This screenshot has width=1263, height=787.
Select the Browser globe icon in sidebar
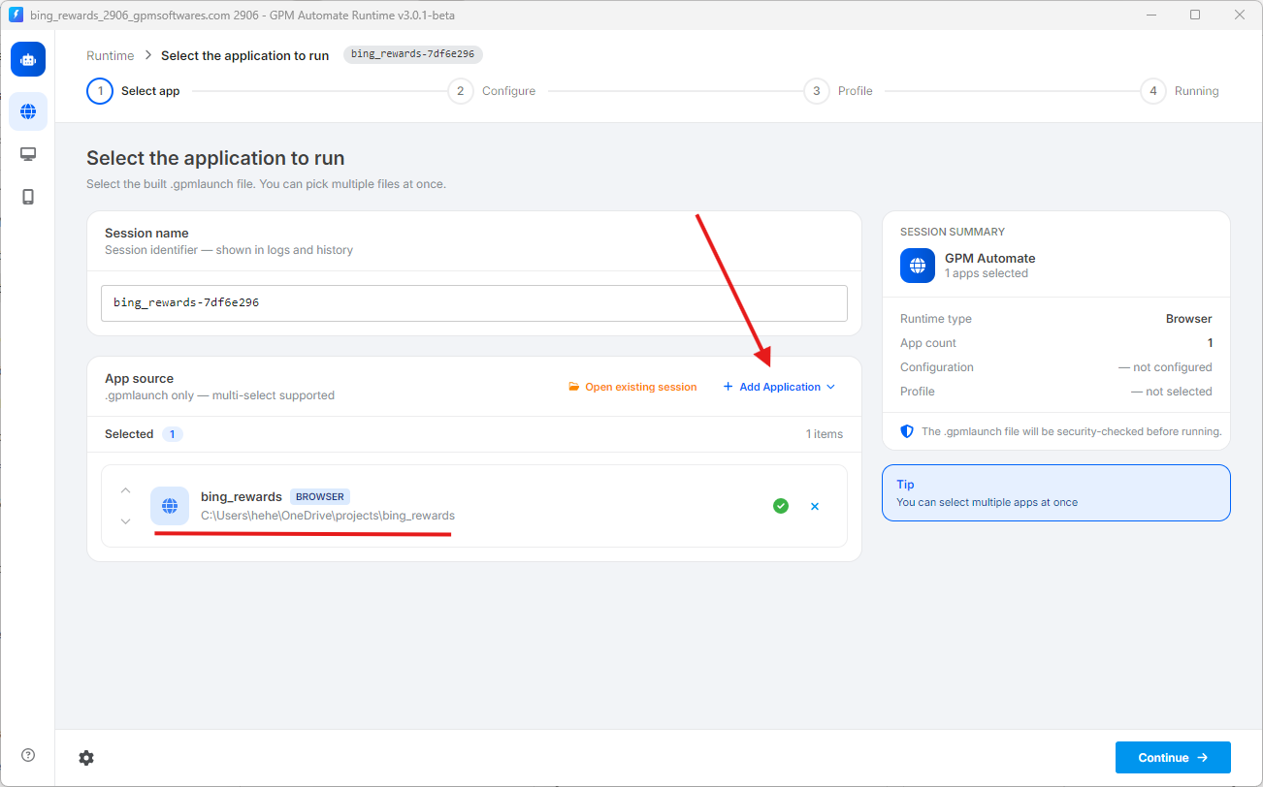click(x=28, y=111)
